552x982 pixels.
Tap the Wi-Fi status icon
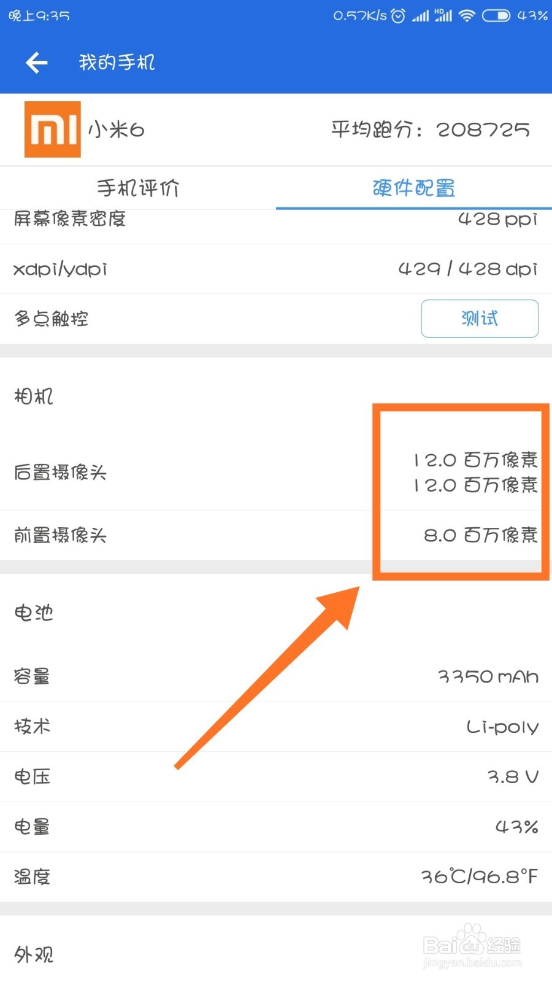467,16
